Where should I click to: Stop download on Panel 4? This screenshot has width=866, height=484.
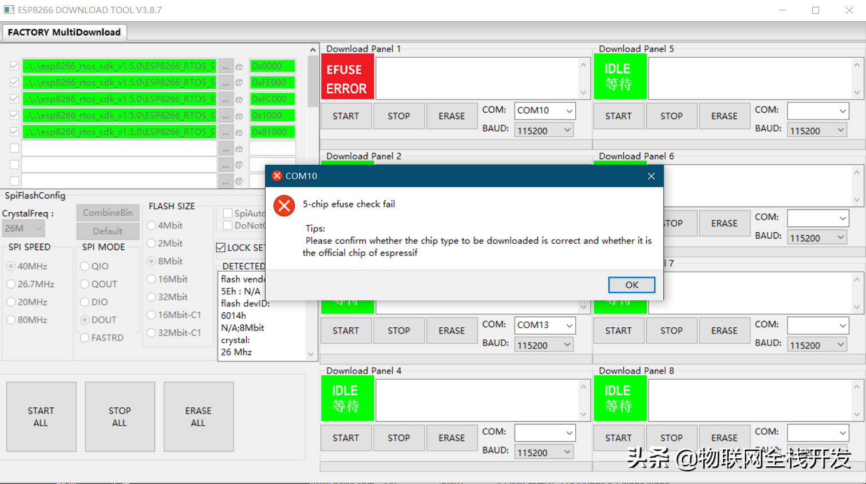pos(398,438)
